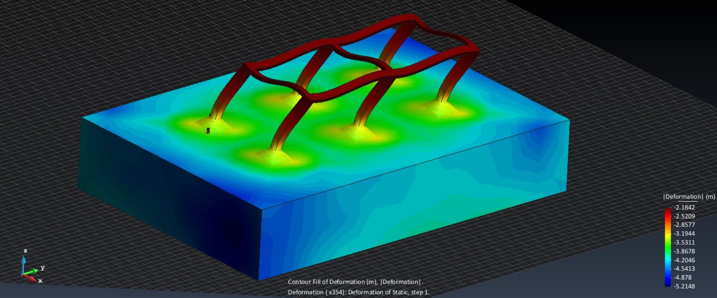The image size is (717, 298).
Task: Click the Deformation (x354) Static step caption
Action: (x=359, y=292)
